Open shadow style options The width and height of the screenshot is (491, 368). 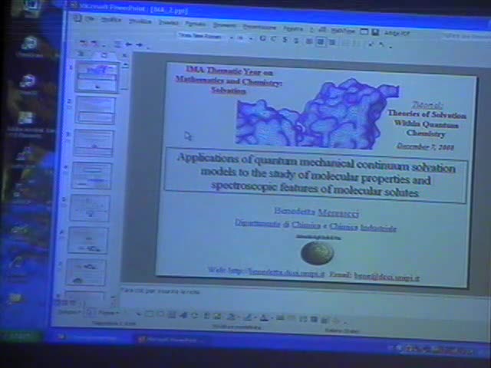coord(314,319)
